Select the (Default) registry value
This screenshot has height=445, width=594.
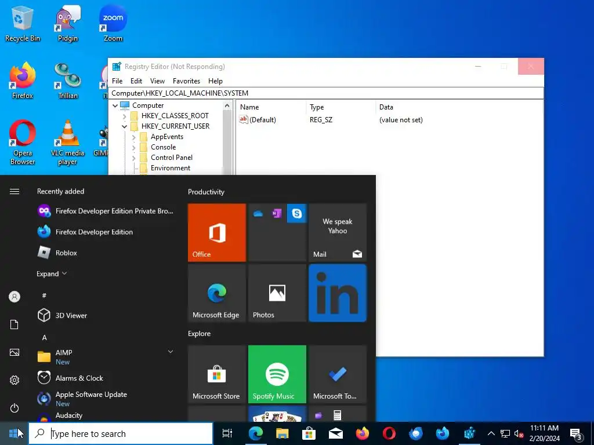pos(258,120)
